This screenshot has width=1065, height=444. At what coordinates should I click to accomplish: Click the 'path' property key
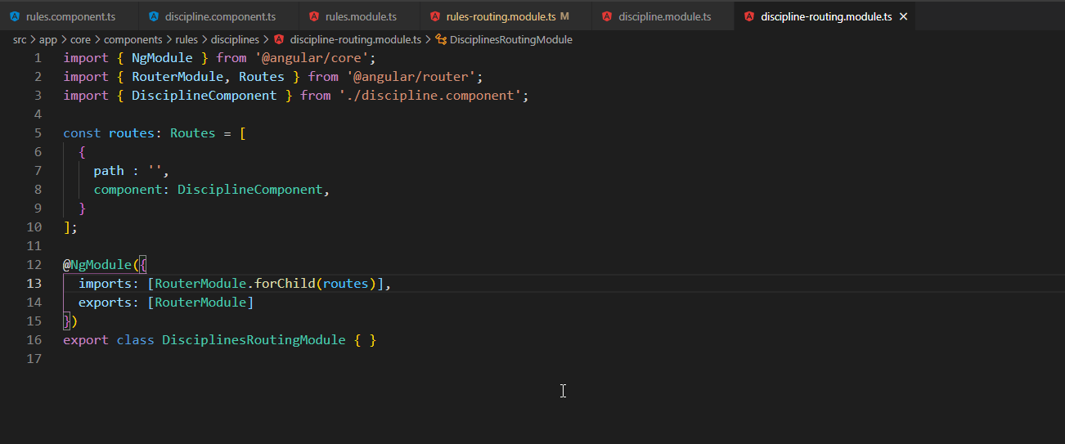pyautogui.click(x=109, y=171)
